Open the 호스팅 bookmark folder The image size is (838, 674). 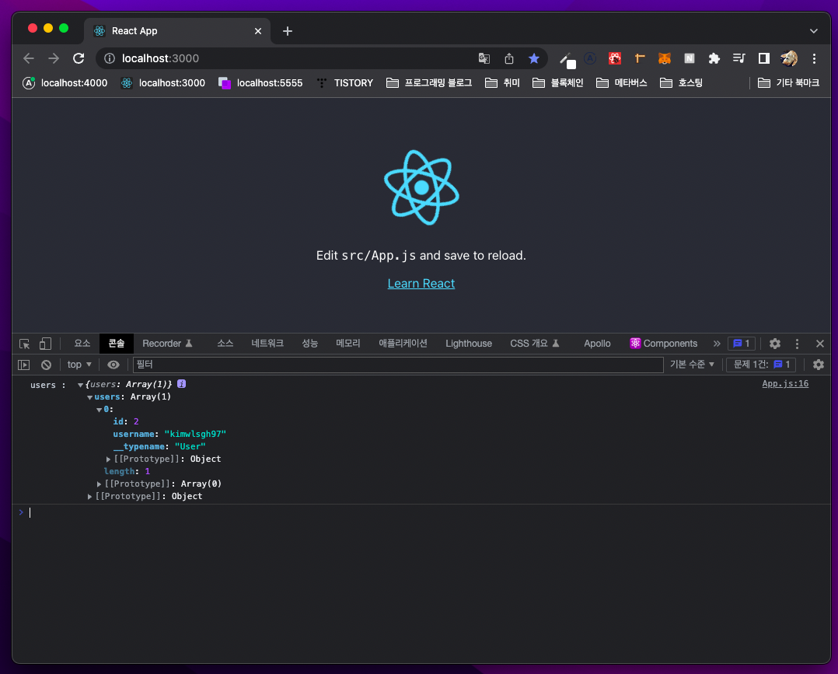(681, 83)
